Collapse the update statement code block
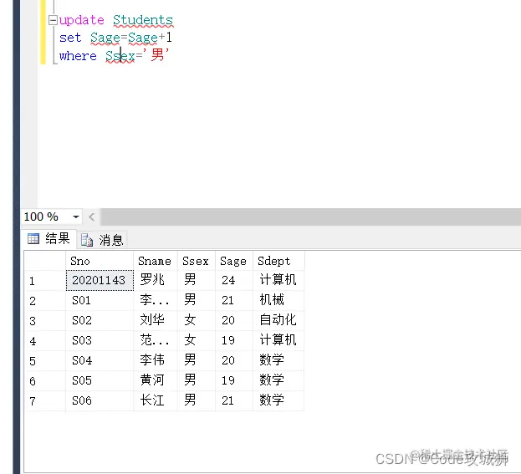Screen dimensions: 521x474 (x=53, y=20)
